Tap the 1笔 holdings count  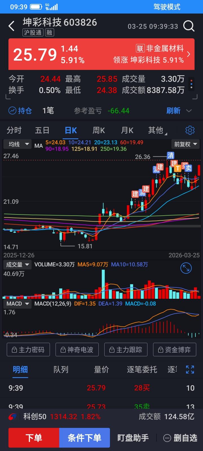tap(48, 110)
